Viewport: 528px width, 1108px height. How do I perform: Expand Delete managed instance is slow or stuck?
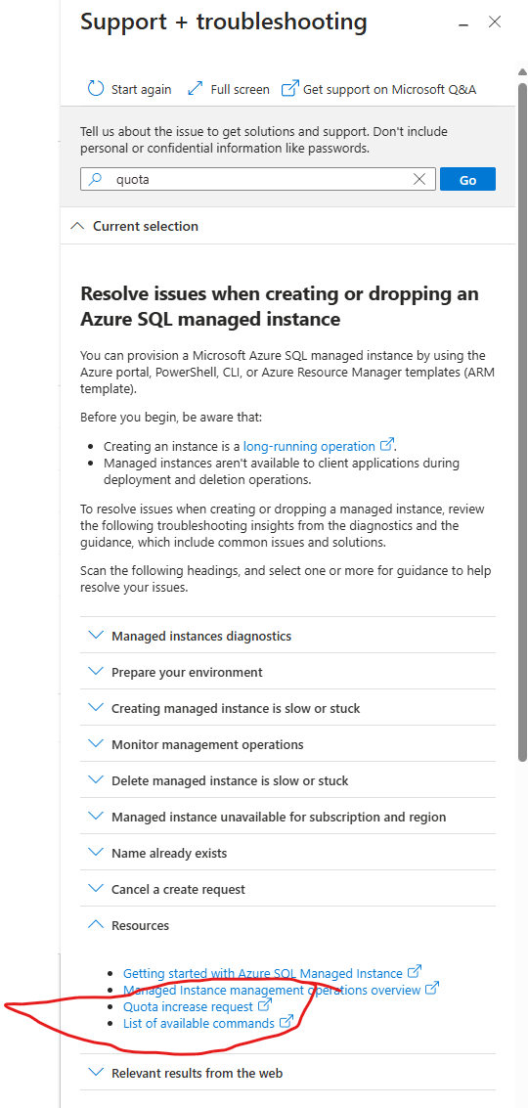click(288, 780)
